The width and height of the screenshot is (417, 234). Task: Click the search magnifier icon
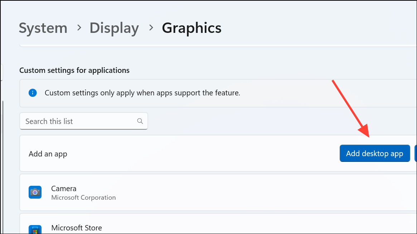140,121
